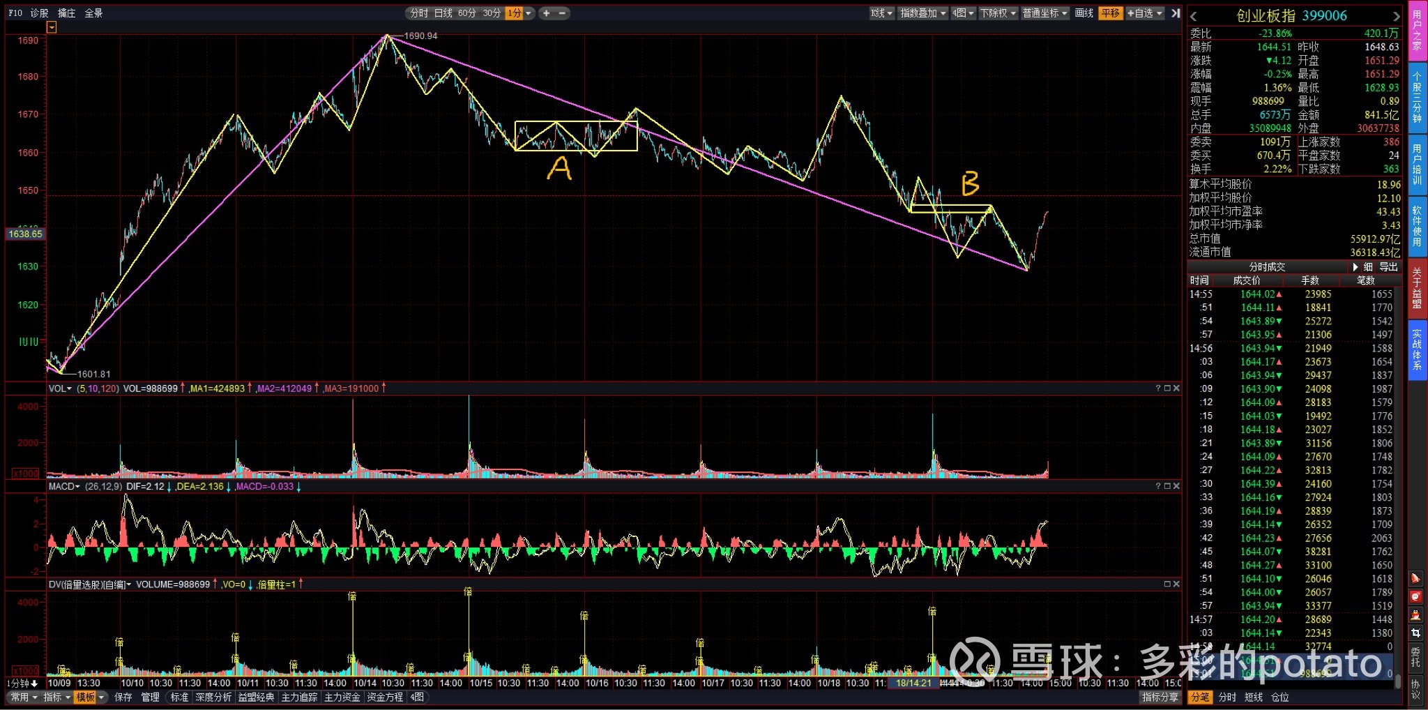The image size is (1428, 710).
Task: Click the red figure icon in right sidebar
Action: tap(1415, 614)
